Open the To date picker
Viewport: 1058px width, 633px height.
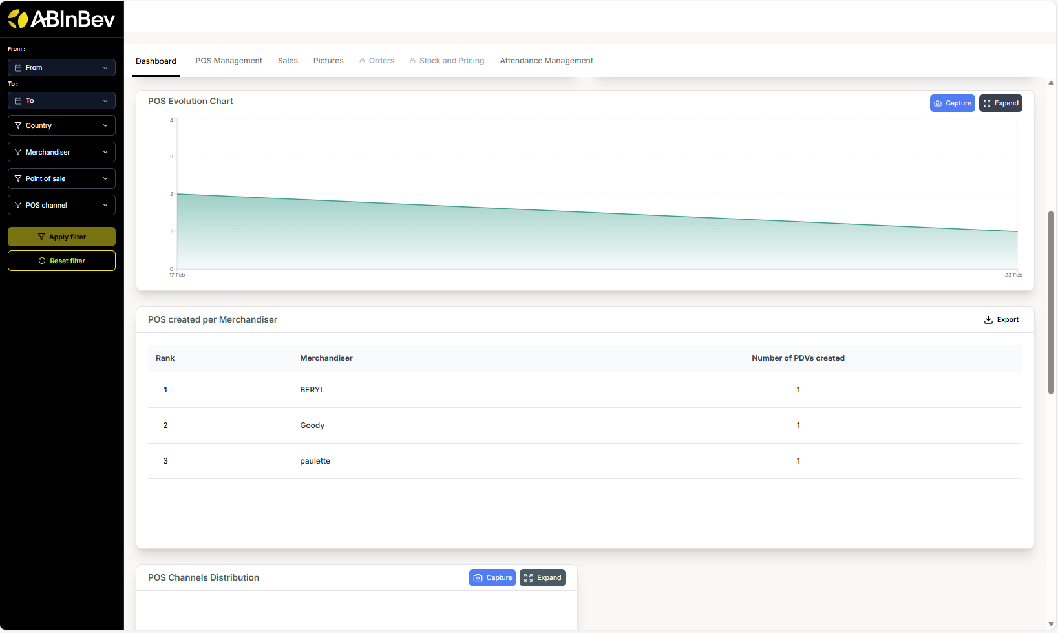[x=61, y=101]
